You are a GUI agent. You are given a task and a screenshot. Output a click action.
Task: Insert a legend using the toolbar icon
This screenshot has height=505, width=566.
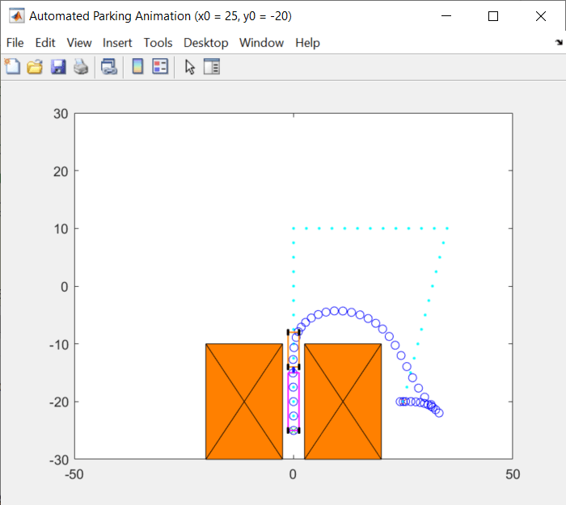click(160, 66)
